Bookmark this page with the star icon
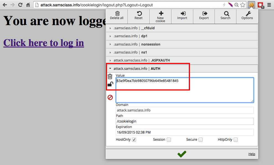This screenshot has height=165, width=274. [242, 5]
